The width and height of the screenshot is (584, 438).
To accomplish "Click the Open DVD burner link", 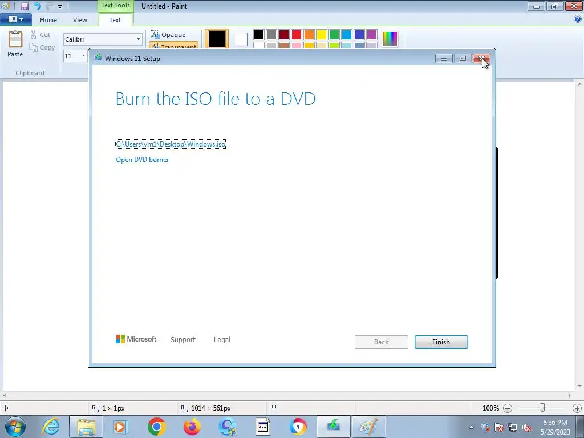I will click(x=142, y=160).
